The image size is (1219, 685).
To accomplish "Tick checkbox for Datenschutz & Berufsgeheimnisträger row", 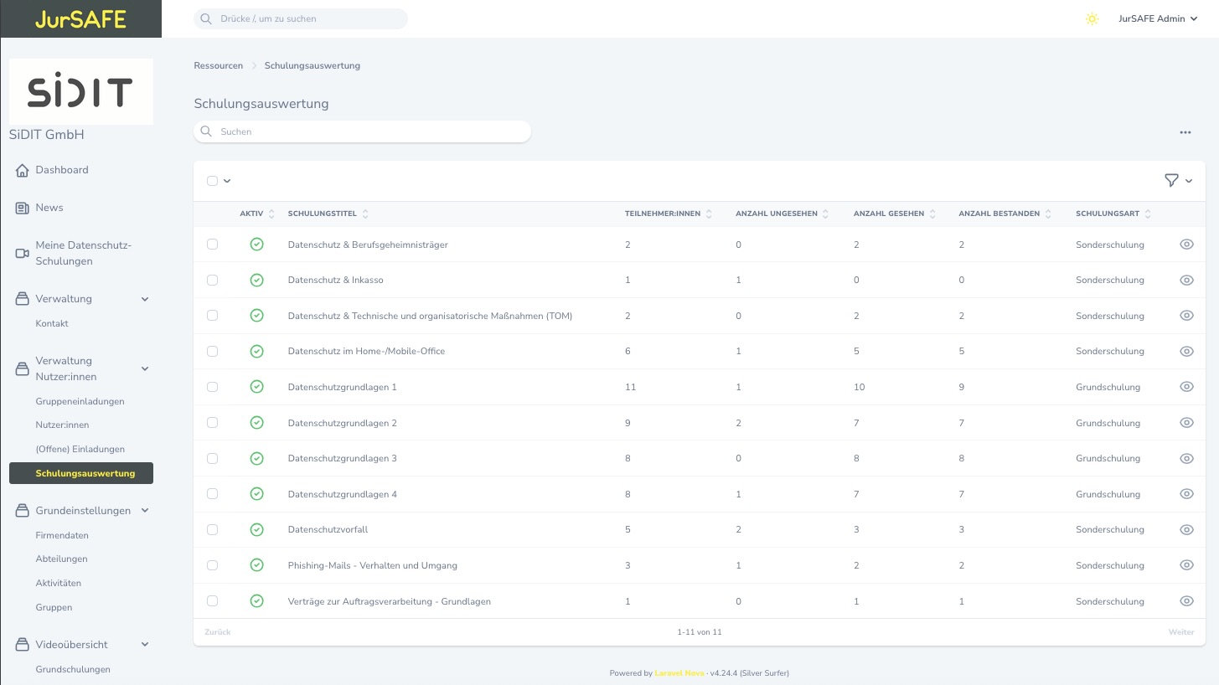I will (x=212, y=245).
